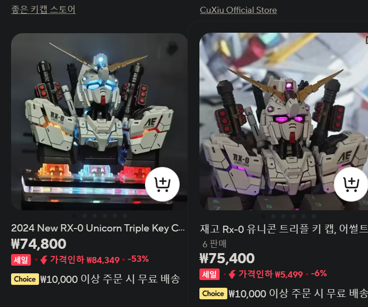The height and width of the screenshot is (307, 368).
Task: Select the Choice badge under the ₩75,400 item
Action: [213, 294]
